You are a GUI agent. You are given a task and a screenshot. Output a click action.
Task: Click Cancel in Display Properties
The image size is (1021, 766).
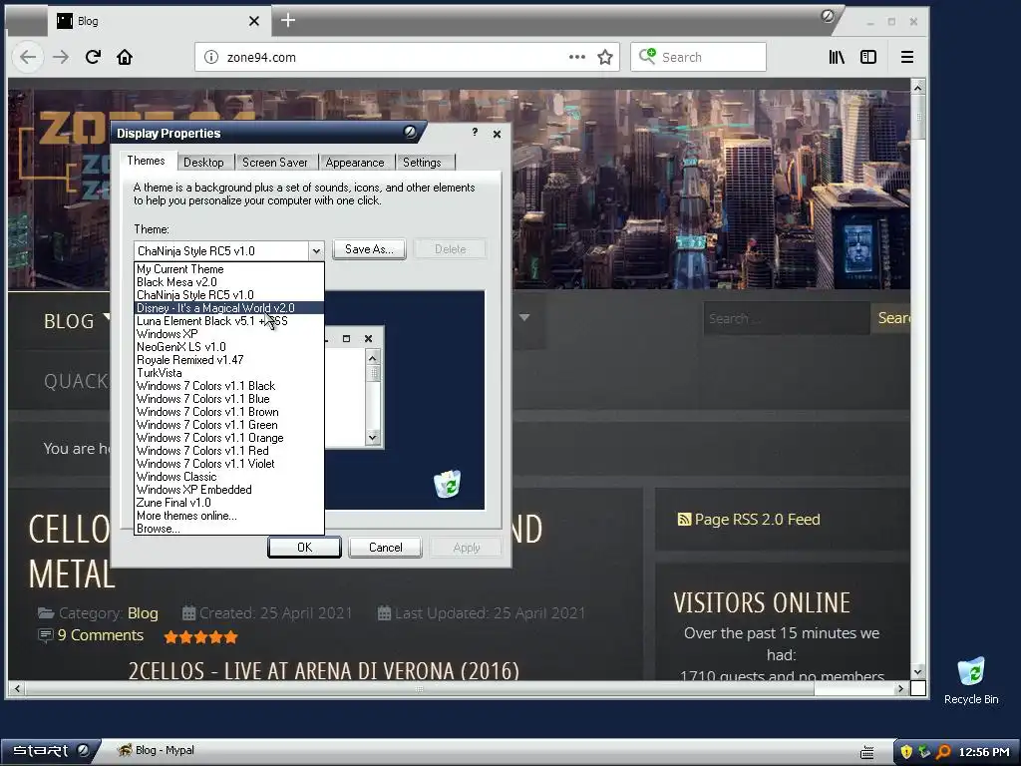[386, 548]
